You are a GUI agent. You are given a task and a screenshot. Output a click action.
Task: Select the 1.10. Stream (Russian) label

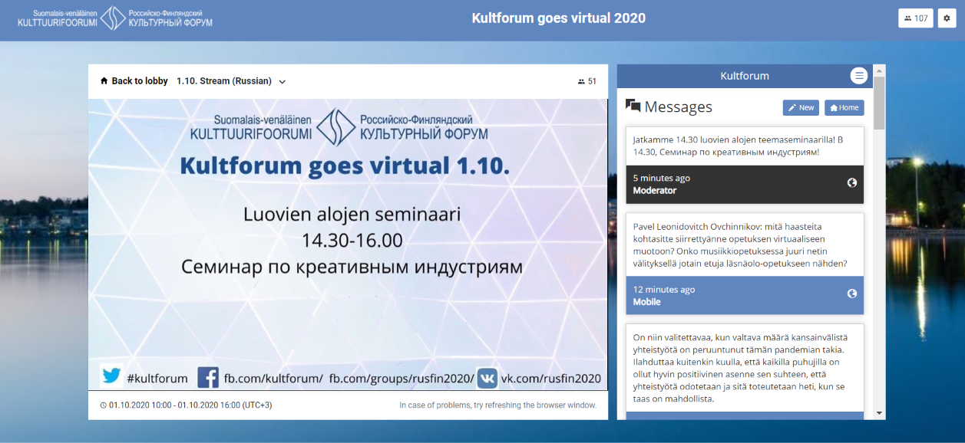tap(224, 81)
